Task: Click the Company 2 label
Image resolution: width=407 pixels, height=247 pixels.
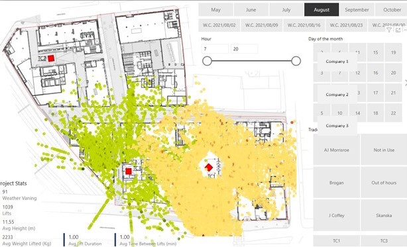Action: [337, 95]
